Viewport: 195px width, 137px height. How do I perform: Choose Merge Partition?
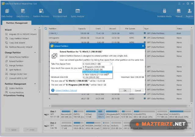click(x=14, y=65)
